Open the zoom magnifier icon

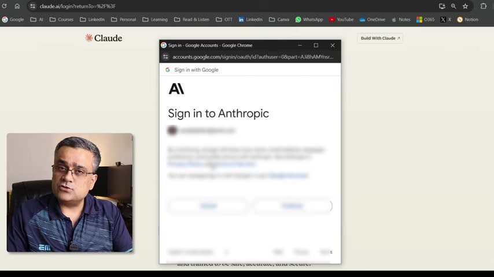click(454, 6)
